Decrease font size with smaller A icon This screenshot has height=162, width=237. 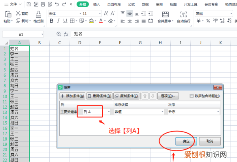pos(113,13)
